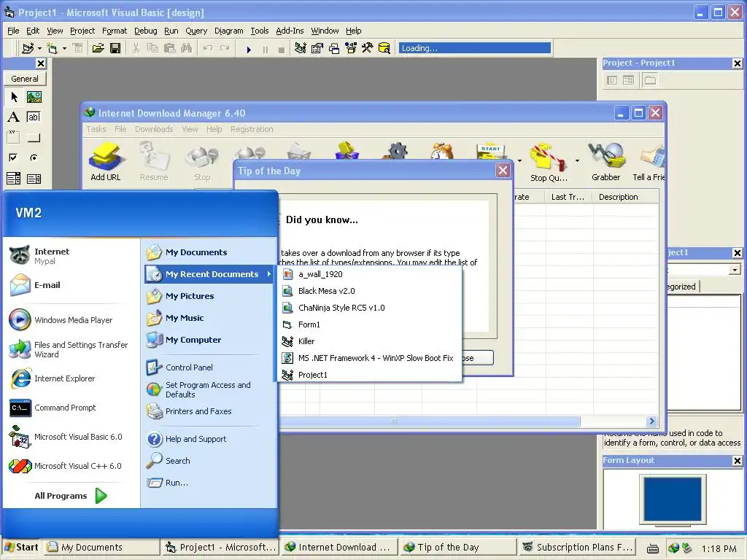The image size is (747, 560).
Task: Select the ListBox toolbox control
Action: coord(34,179)
